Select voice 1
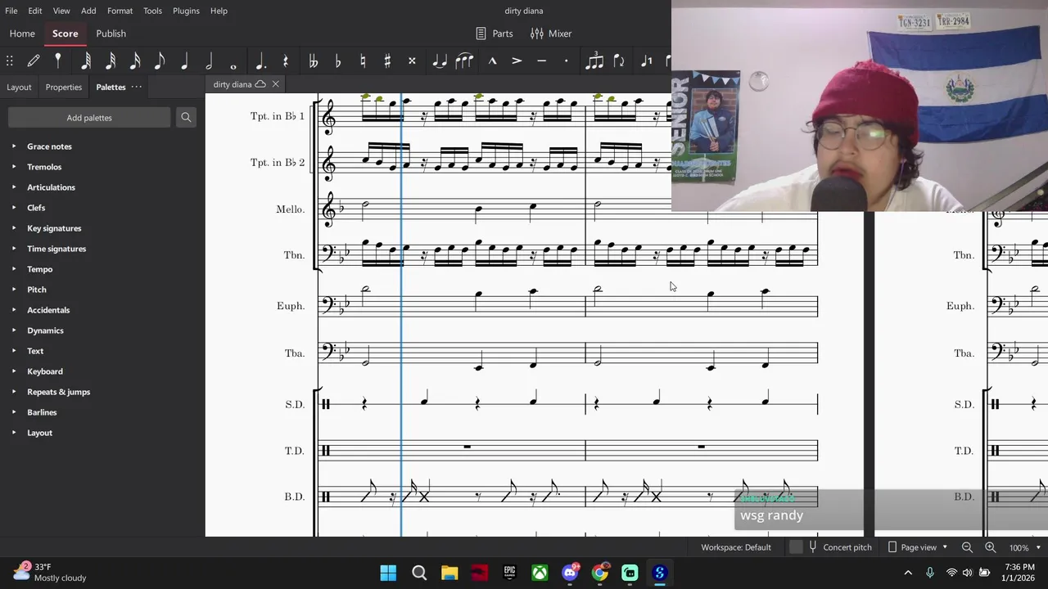The image size is (1048, 589). tap(646, 61)
